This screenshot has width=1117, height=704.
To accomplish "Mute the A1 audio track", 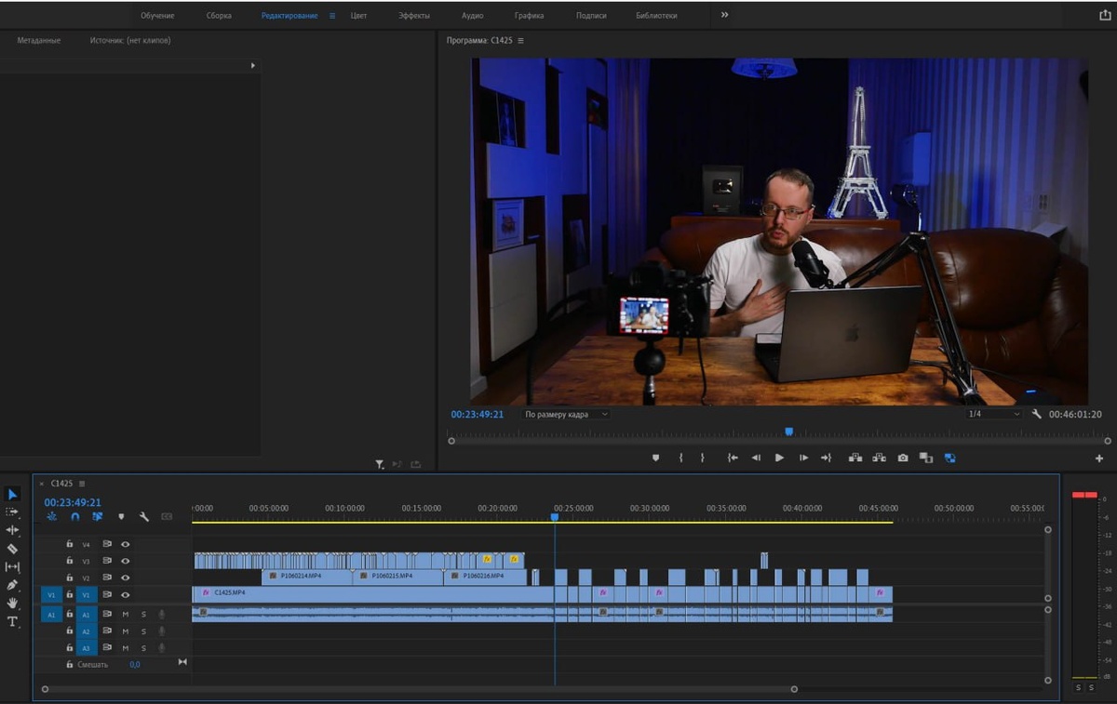I will click(x=126, y=614).
